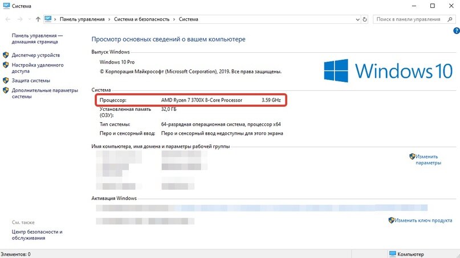Refresh the System page

tap(365, 19)
